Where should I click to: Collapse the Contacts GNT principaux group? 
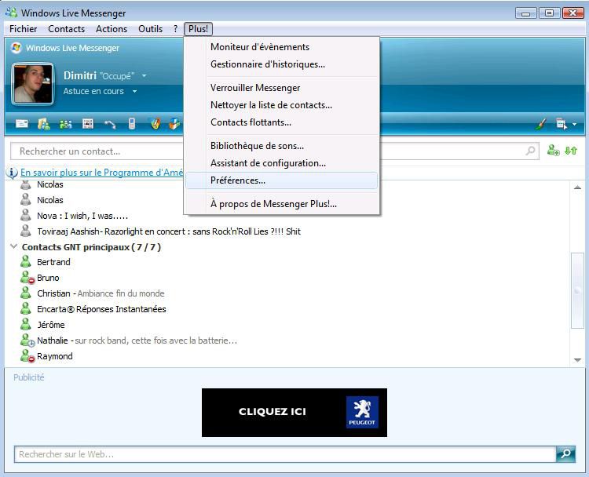(x=14, y=246)
